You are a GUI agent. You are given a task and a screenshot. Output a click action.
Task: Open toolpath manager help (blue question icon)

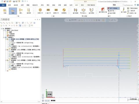point(34,23)
